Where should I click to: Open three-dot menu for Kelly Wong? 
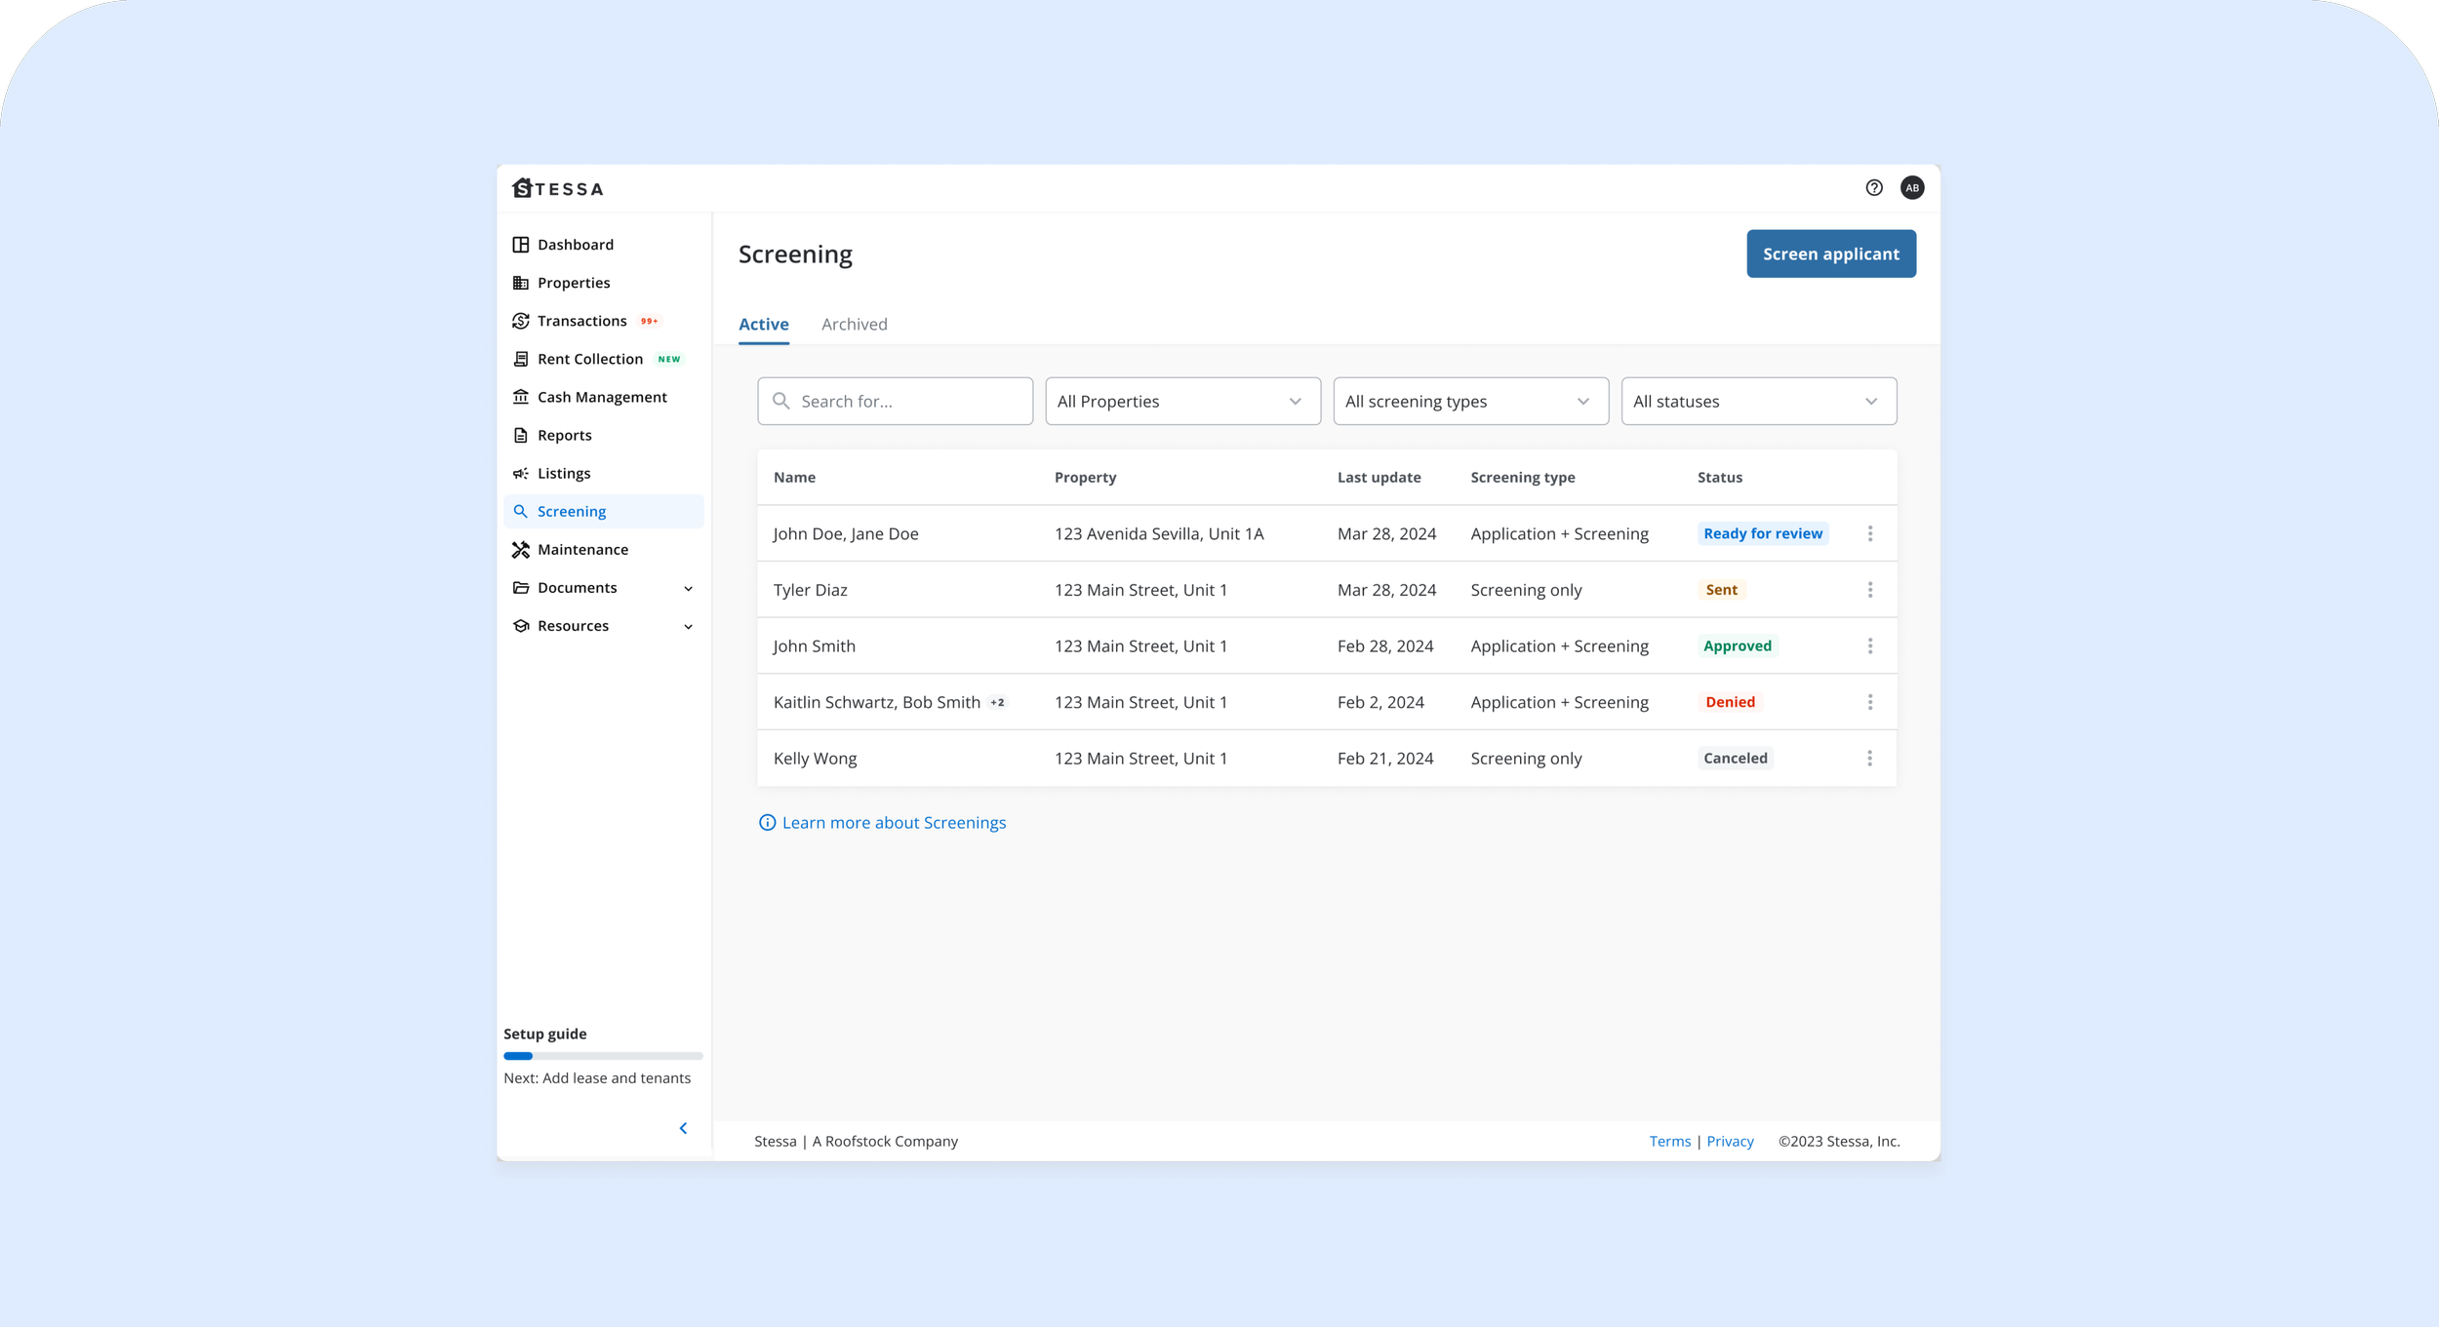(1869, 759)
